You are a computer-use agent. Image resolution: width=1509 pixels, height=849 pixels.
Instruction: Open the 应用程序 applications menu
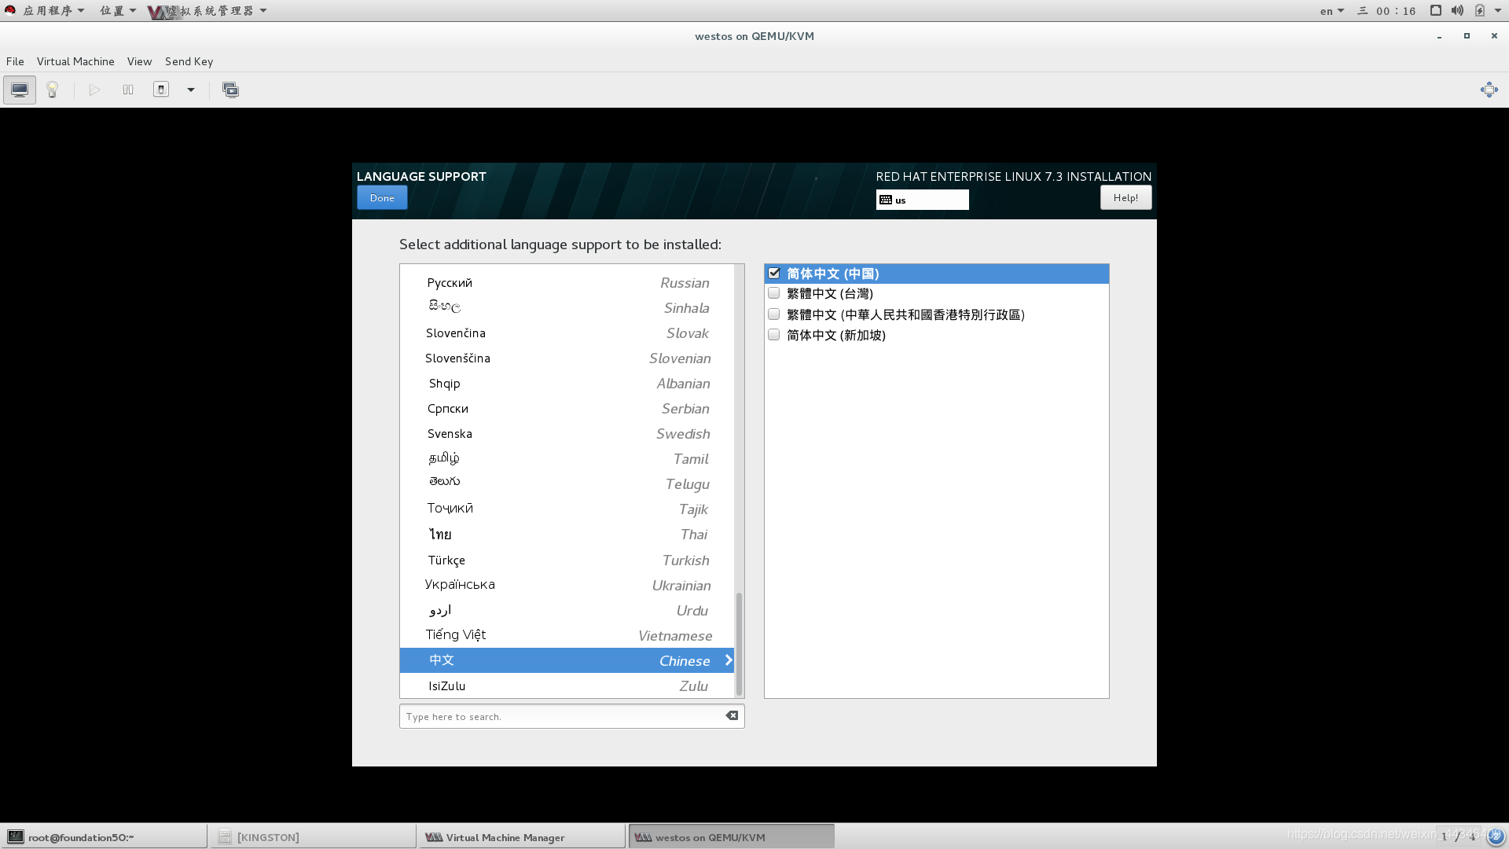coord(53,10)
